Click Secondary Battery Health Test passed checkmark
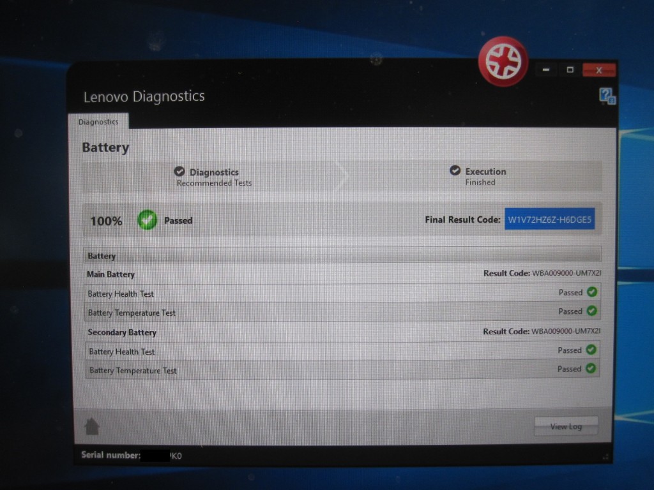 point(591,350)
